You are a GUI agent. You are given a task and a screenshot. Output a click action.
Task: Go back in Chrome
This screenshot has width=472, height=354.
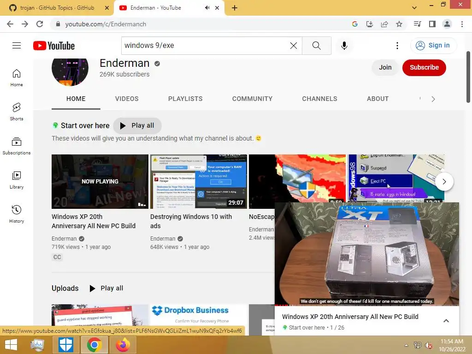[10, 24]
